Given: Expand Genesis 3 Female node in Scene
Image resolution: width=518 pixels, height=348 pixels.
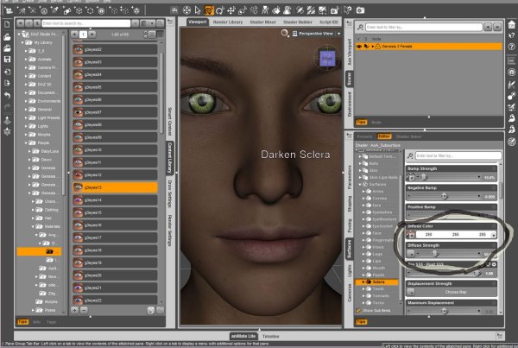Looking at the screenshot, I should click(x=373, y=47).
